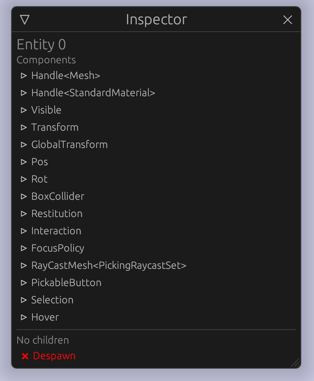Click the red X despawn icon

[25, 356]
